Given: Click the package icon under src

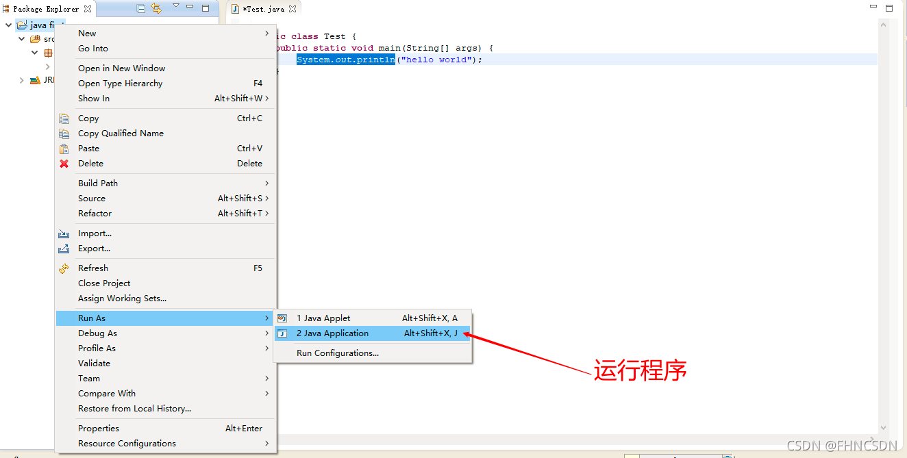Looking at the screenshot, I should (49, 53).
